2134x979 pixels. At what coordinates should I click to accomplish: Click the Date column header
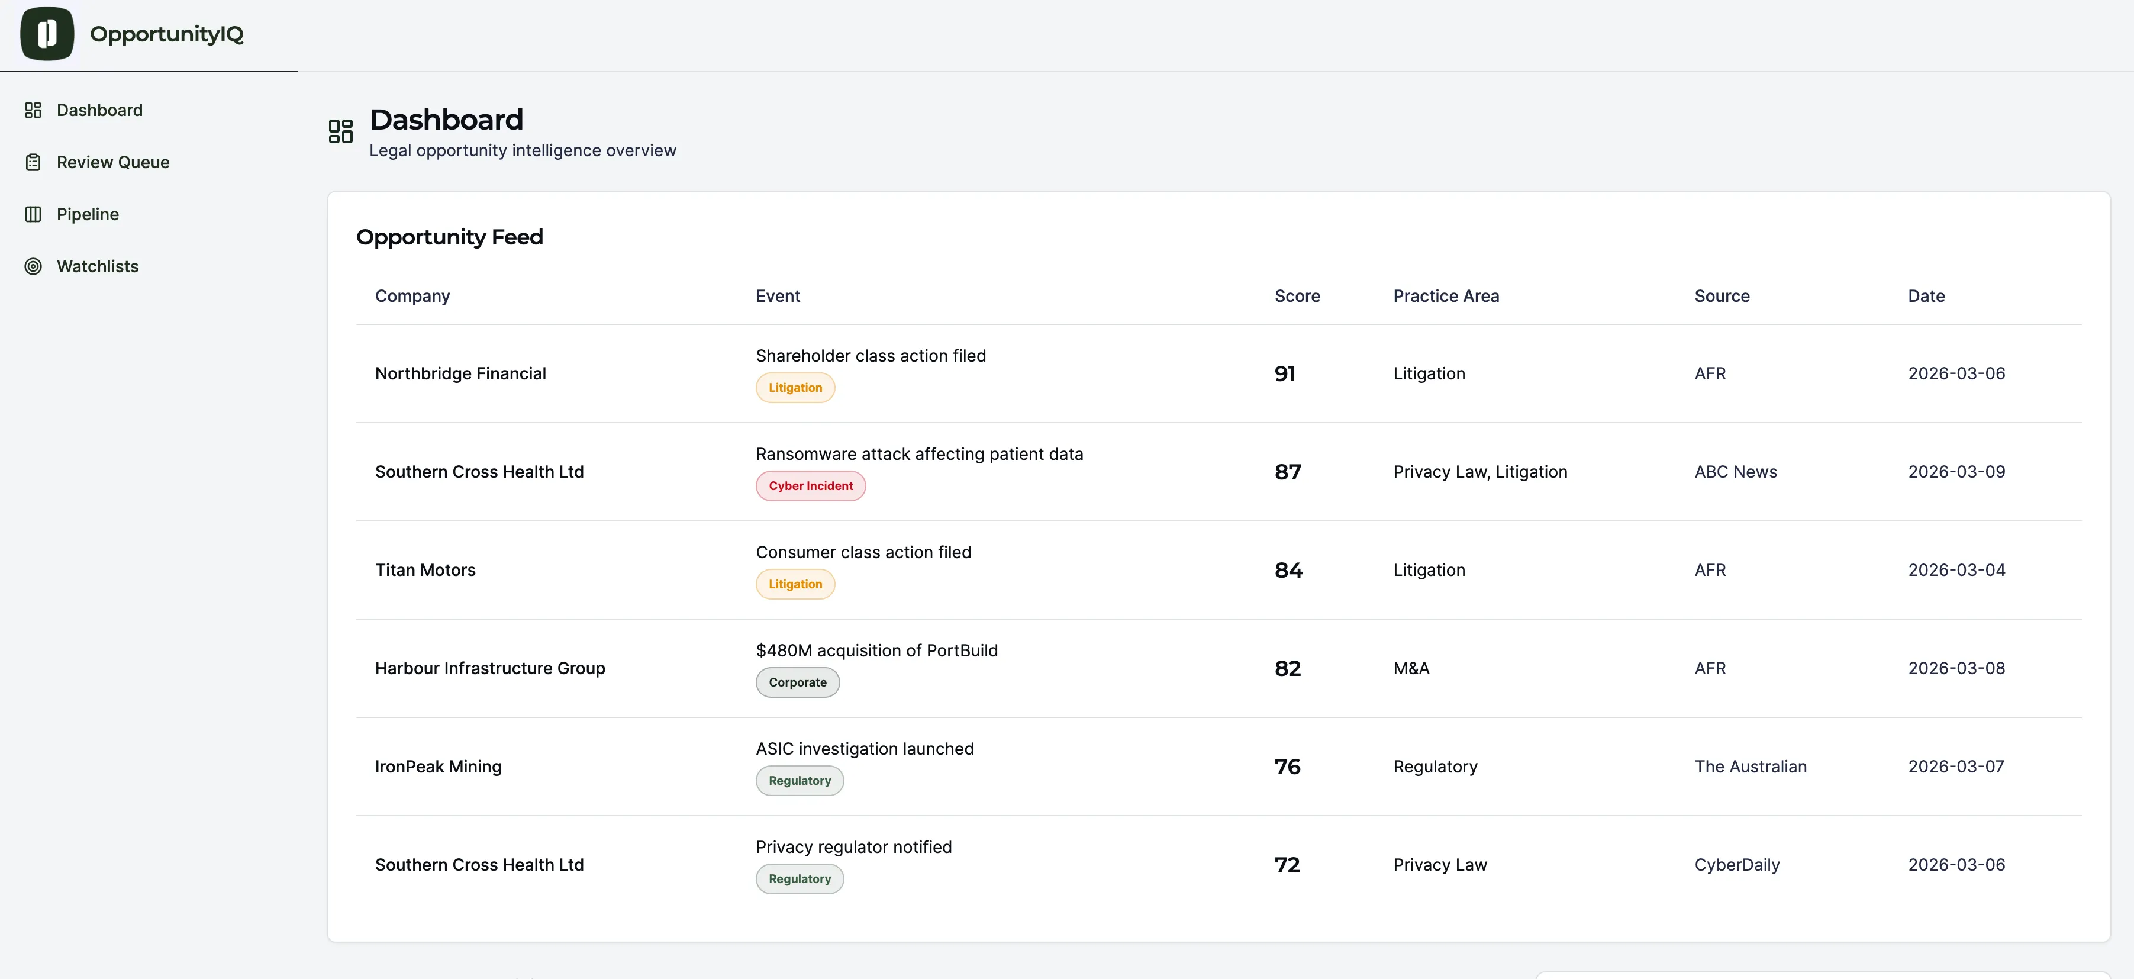1925,296
